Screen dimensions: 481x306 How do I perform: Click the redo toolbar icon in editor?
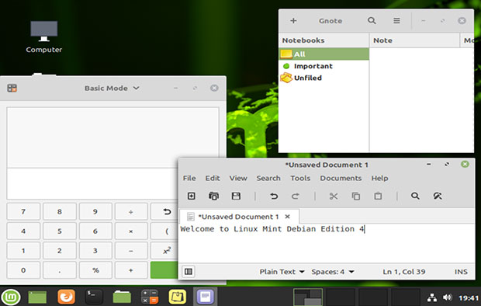(x=296, y=196)
